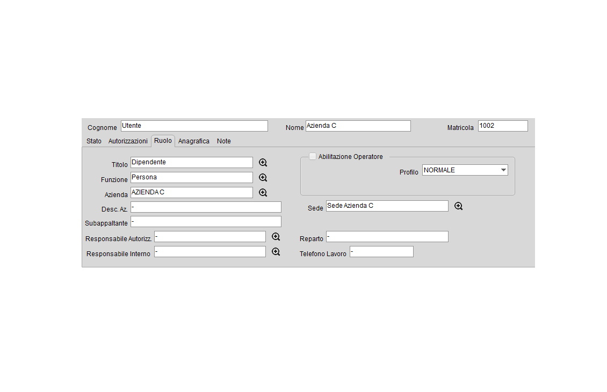Open the search icon beside Funzione field
This screenshot has height=392, width=607.
(x=263, y=178)
